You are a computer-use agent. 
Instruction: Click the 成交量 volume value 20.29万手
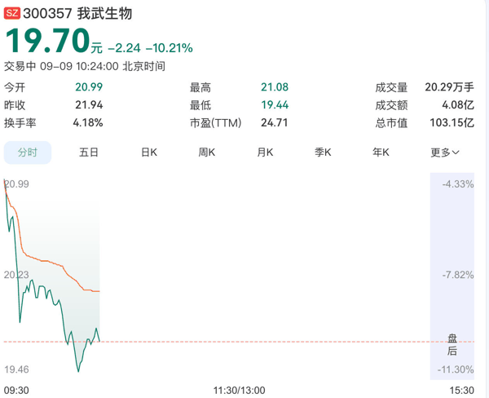pos(449,87)
